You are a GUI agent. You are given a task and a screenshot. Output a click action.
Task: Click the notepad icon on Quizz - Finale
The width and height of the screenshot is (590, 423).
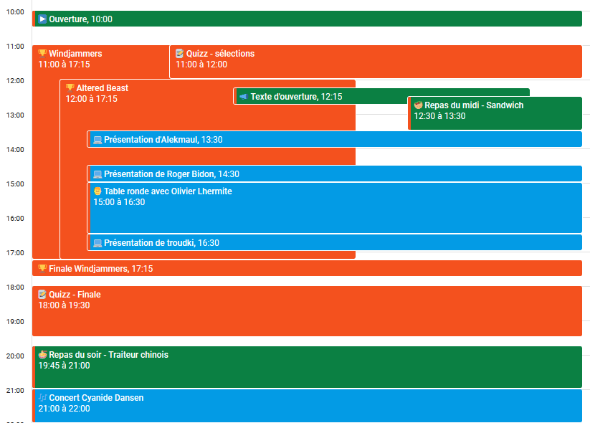click(42, 295)
